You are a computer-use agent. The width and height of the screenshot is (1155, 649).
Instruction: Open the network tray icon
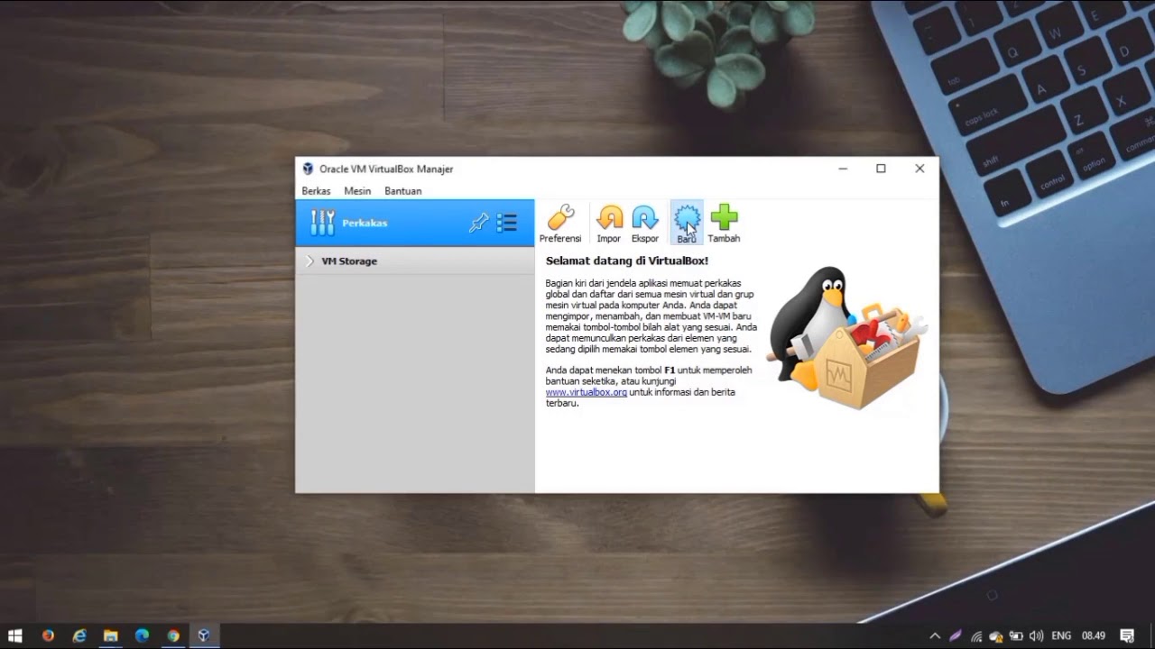tap(976, 635)
